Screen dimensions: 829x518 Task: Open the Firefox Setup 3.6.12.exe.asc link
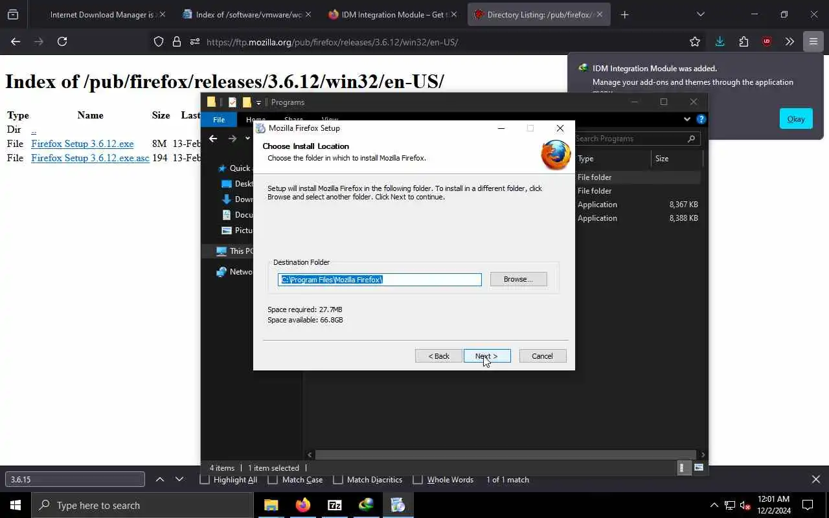click(90, 158)
